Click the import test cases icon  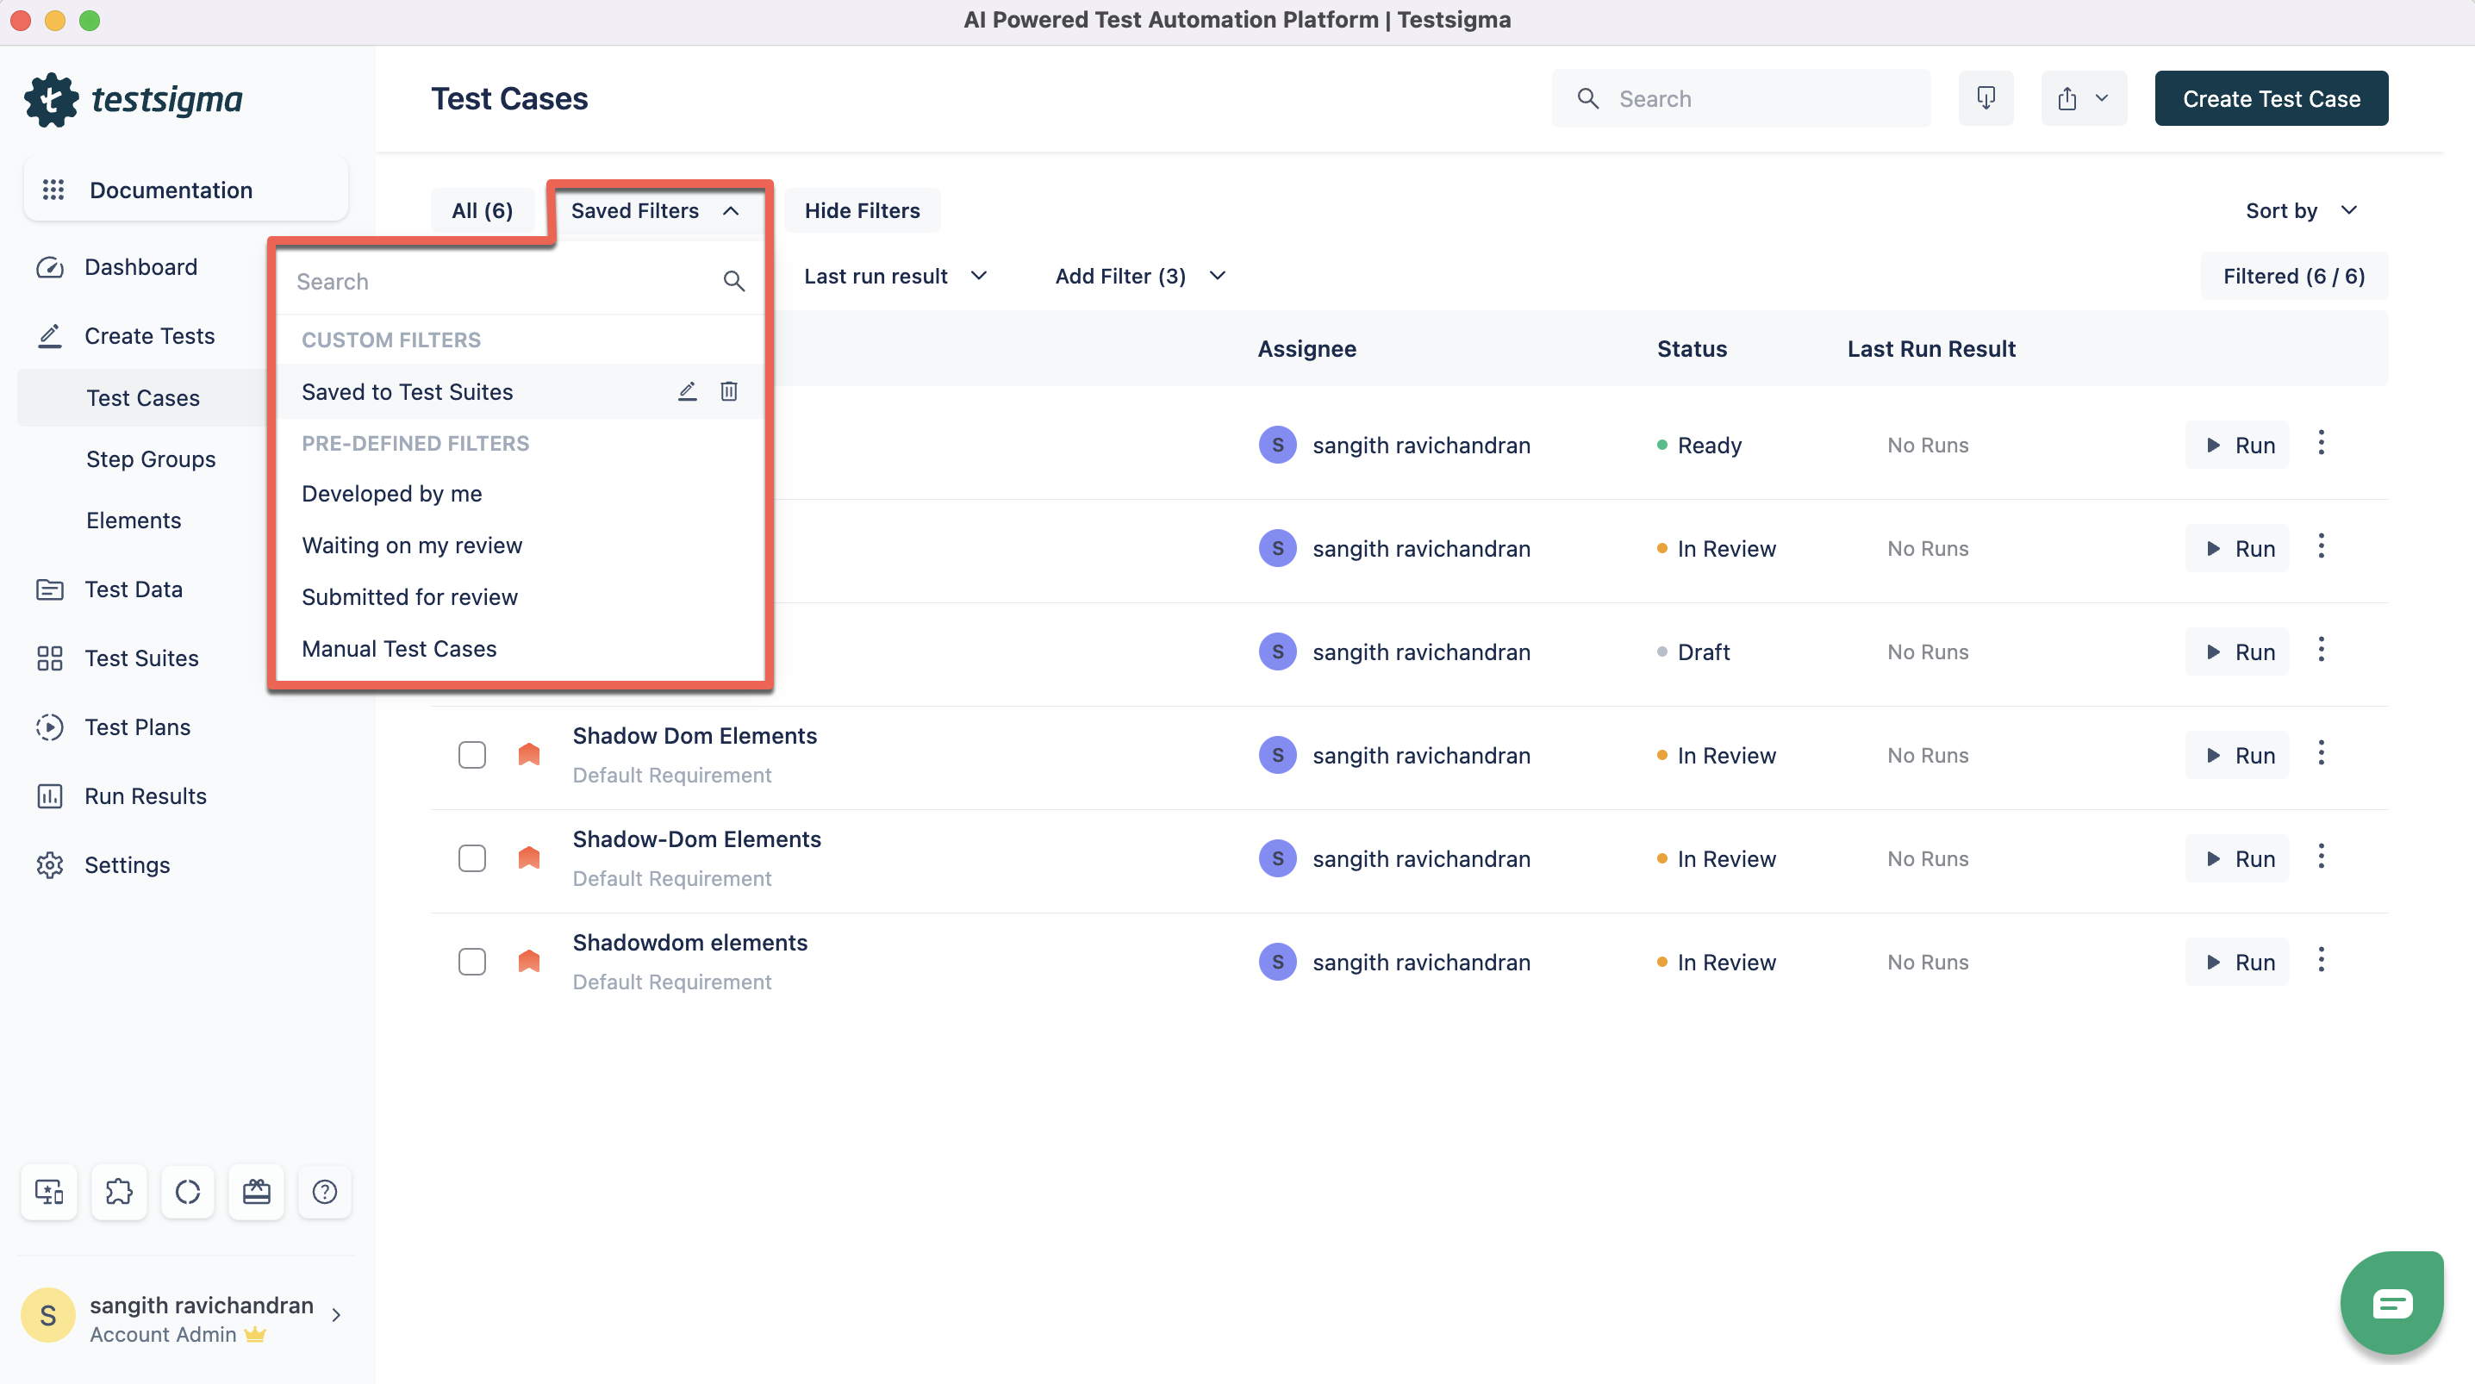click(1985, 98)
